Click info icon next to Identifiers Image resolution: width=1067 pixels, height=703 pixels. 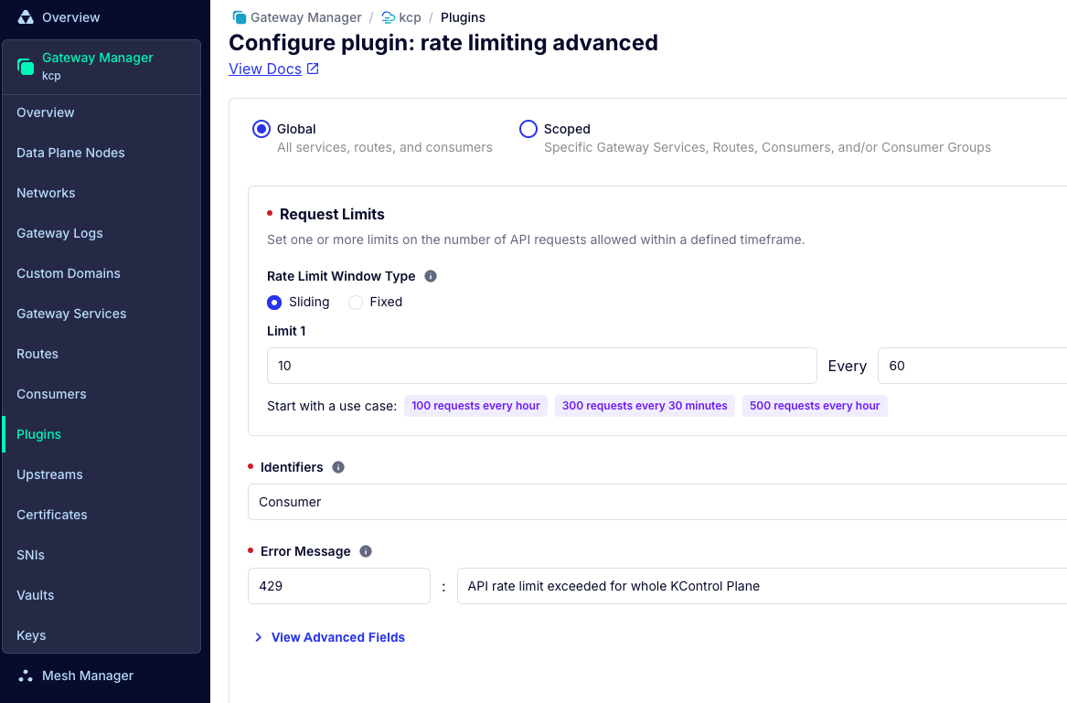pos(337,467)
